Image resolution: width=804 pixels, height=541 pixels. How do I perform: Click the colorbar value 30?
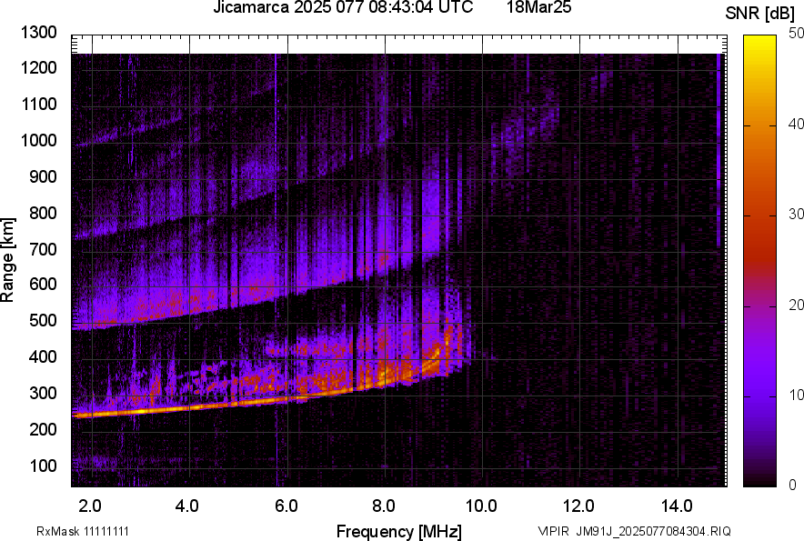tap(796, 215)
